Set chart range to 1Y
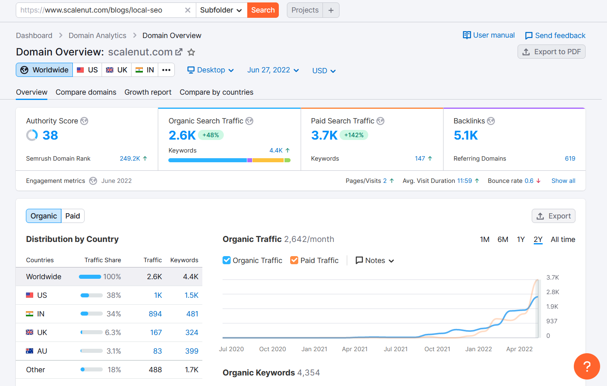This screenshot has height=386, width=607. click(521, 240)
